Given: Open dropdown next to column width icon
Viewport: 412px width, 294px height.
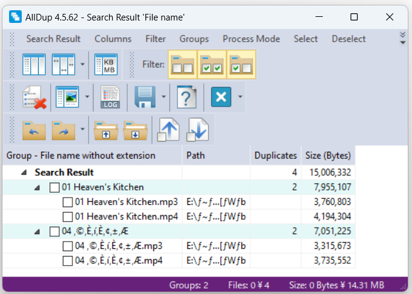Looking at the screenshot, I should 83,64.
